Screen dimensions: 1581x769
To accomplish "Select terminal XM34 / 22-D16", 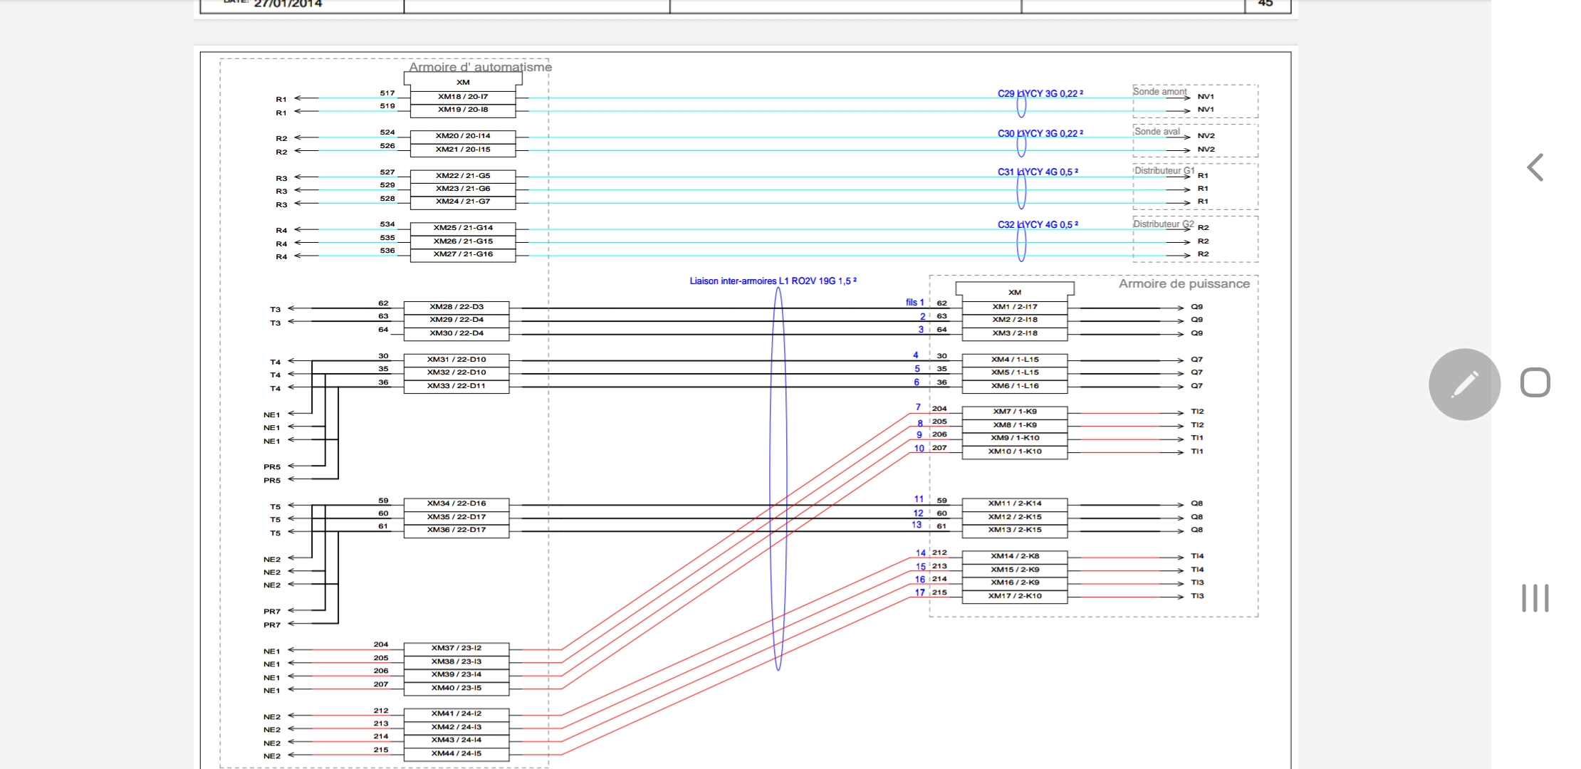I will point(456,503).
